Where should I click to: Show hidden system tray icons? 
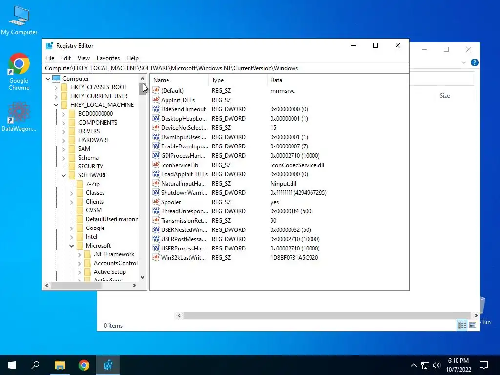(413, 365)
